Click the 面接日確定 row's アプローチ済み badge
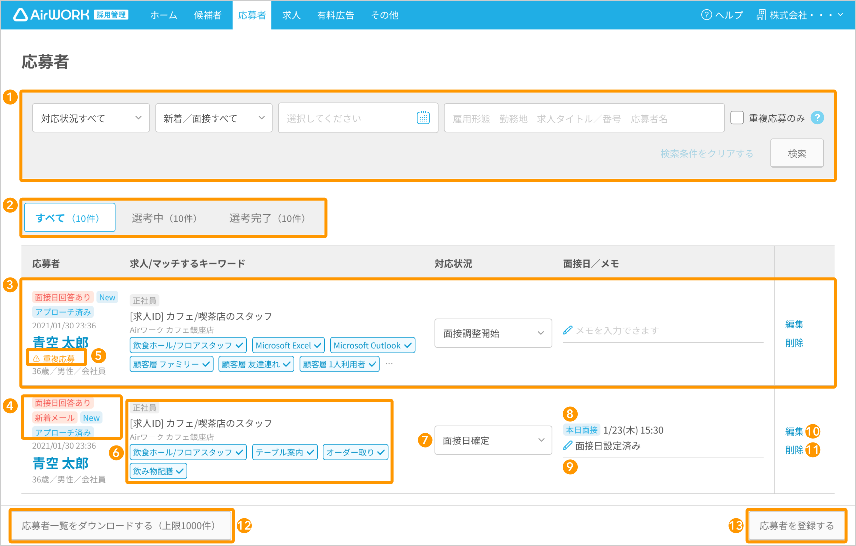This screenshot has width=856, height=546. click(x=62, y=432)
